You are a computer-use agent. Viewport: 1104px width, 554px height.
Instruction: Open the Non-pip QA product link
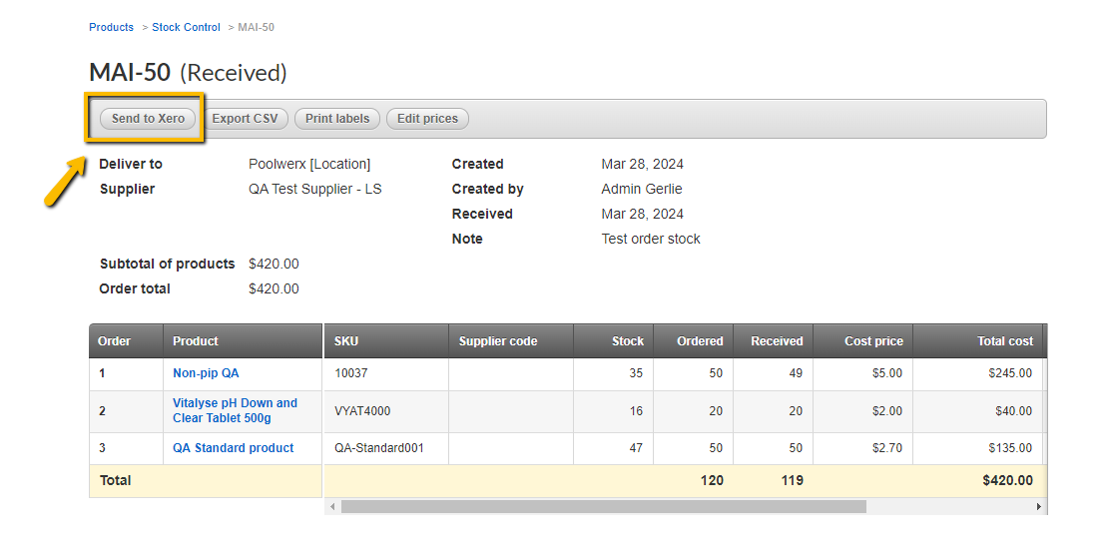[206, 373]
